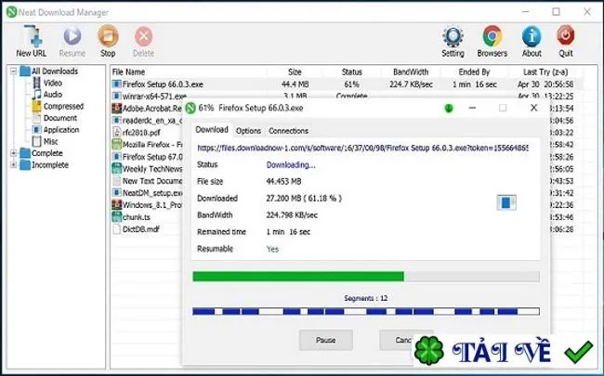
Task: Select the New Text Document row
Action: (x=147, y=181)
